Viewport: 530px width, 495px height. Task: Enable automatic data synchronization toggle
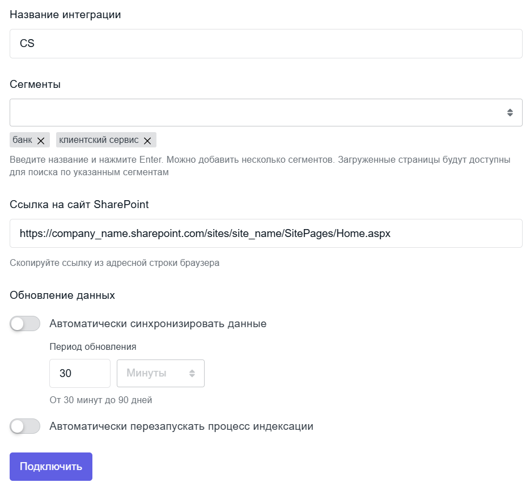25,324
